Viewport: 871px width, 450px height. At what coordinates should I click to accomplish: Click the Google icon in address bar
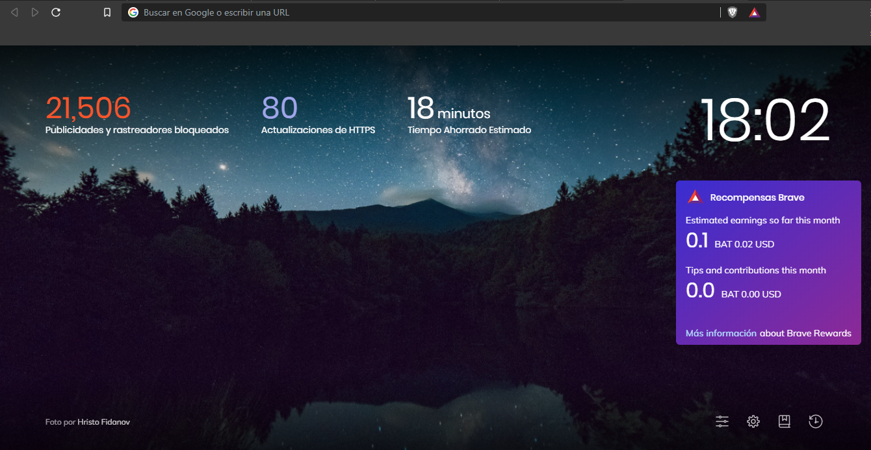point(133,12)
